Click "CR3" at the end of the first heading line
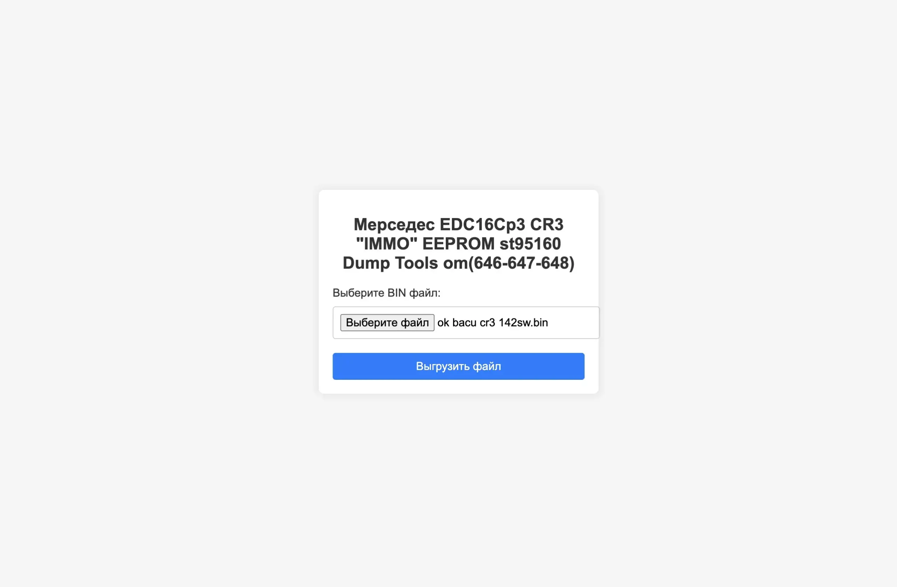 click(547, 225)
